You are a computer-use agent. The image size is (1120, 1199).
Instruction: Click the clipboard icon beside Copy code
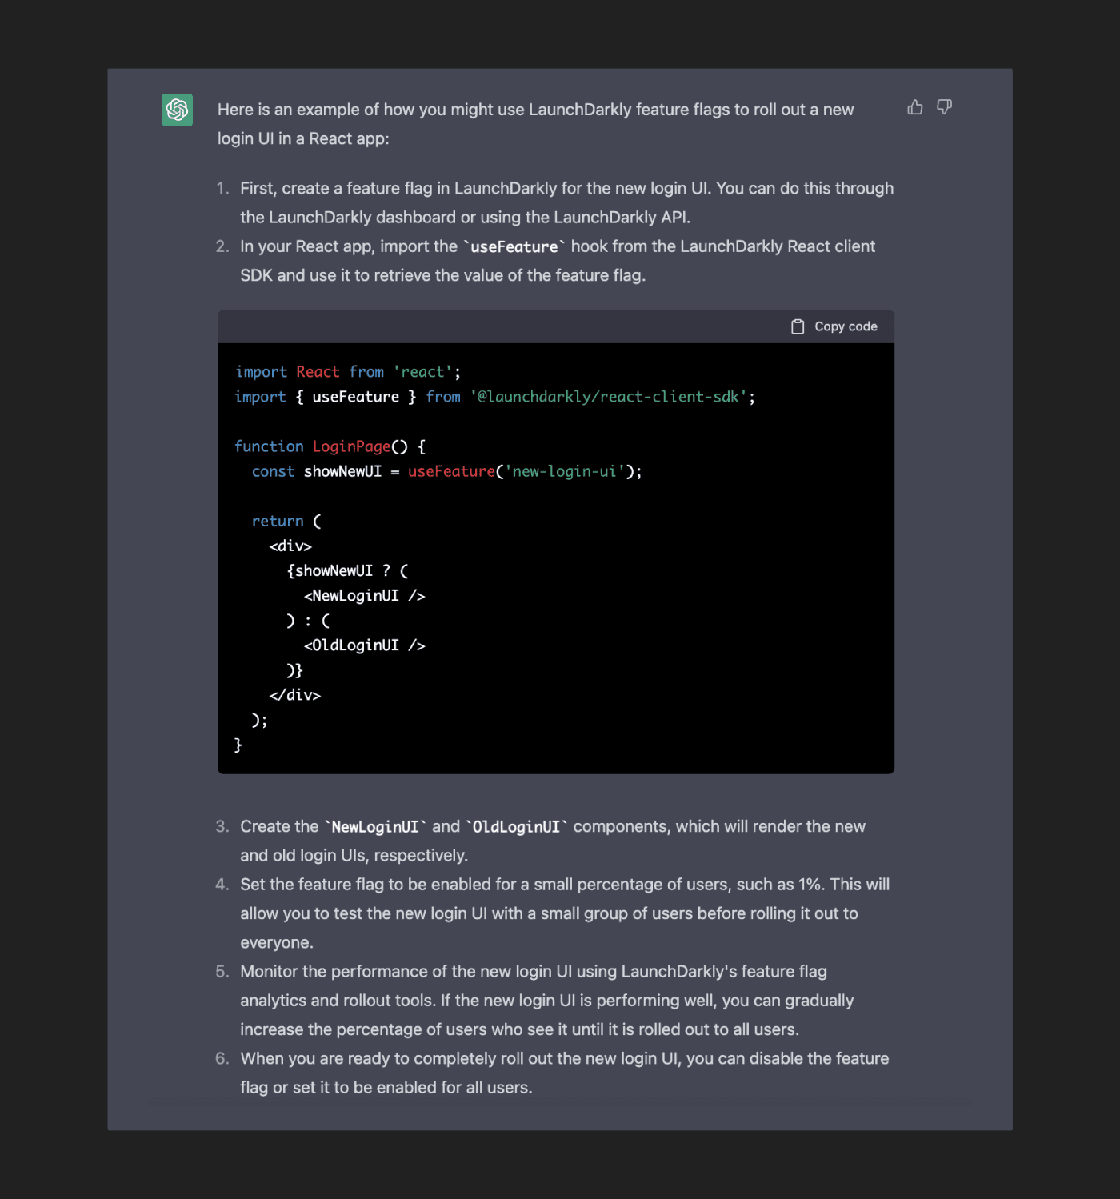coord(798,326)
